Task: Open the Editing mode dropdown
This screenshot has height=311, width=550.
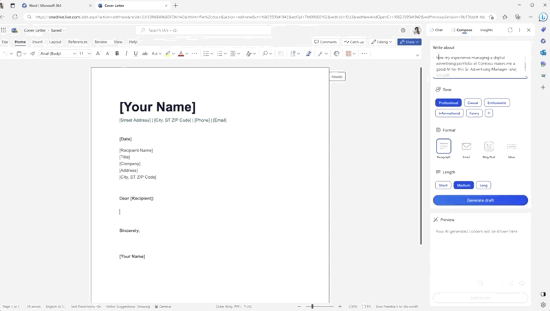Action: coord(382,42)
